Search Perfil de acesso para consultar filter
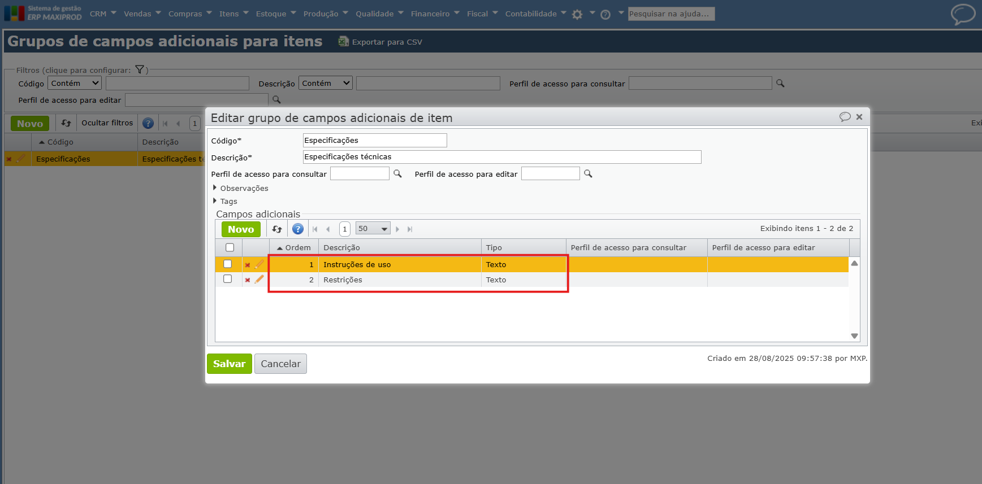 (780, 83)
